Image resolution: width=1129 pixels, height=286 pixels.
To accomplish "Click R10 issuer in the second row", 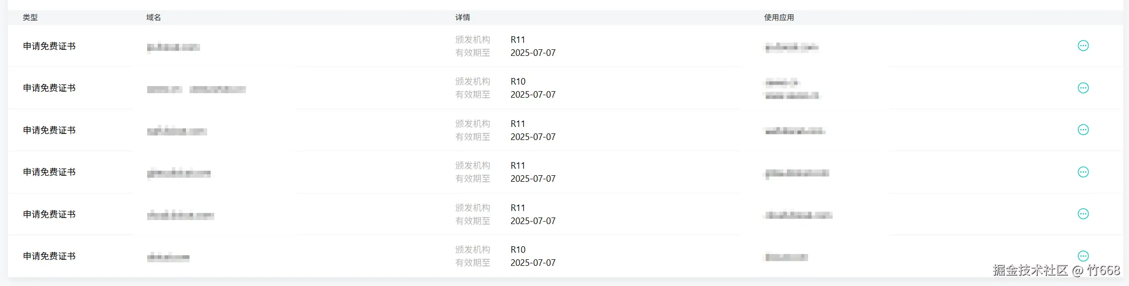I will (x=518, y=82).
